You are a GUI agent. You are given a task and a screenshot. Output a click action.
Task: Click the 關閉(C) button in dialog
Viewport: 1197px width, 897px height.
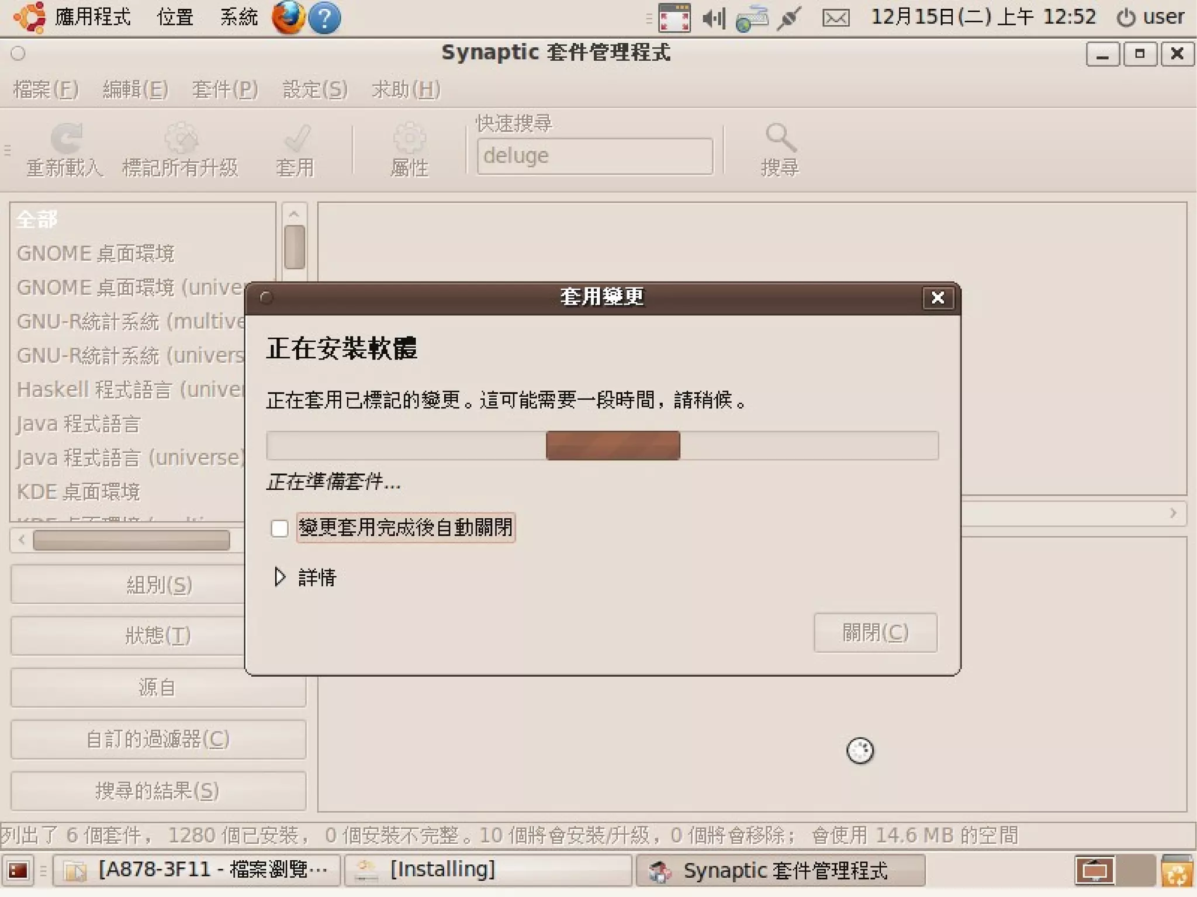click(x=876, y=632)
